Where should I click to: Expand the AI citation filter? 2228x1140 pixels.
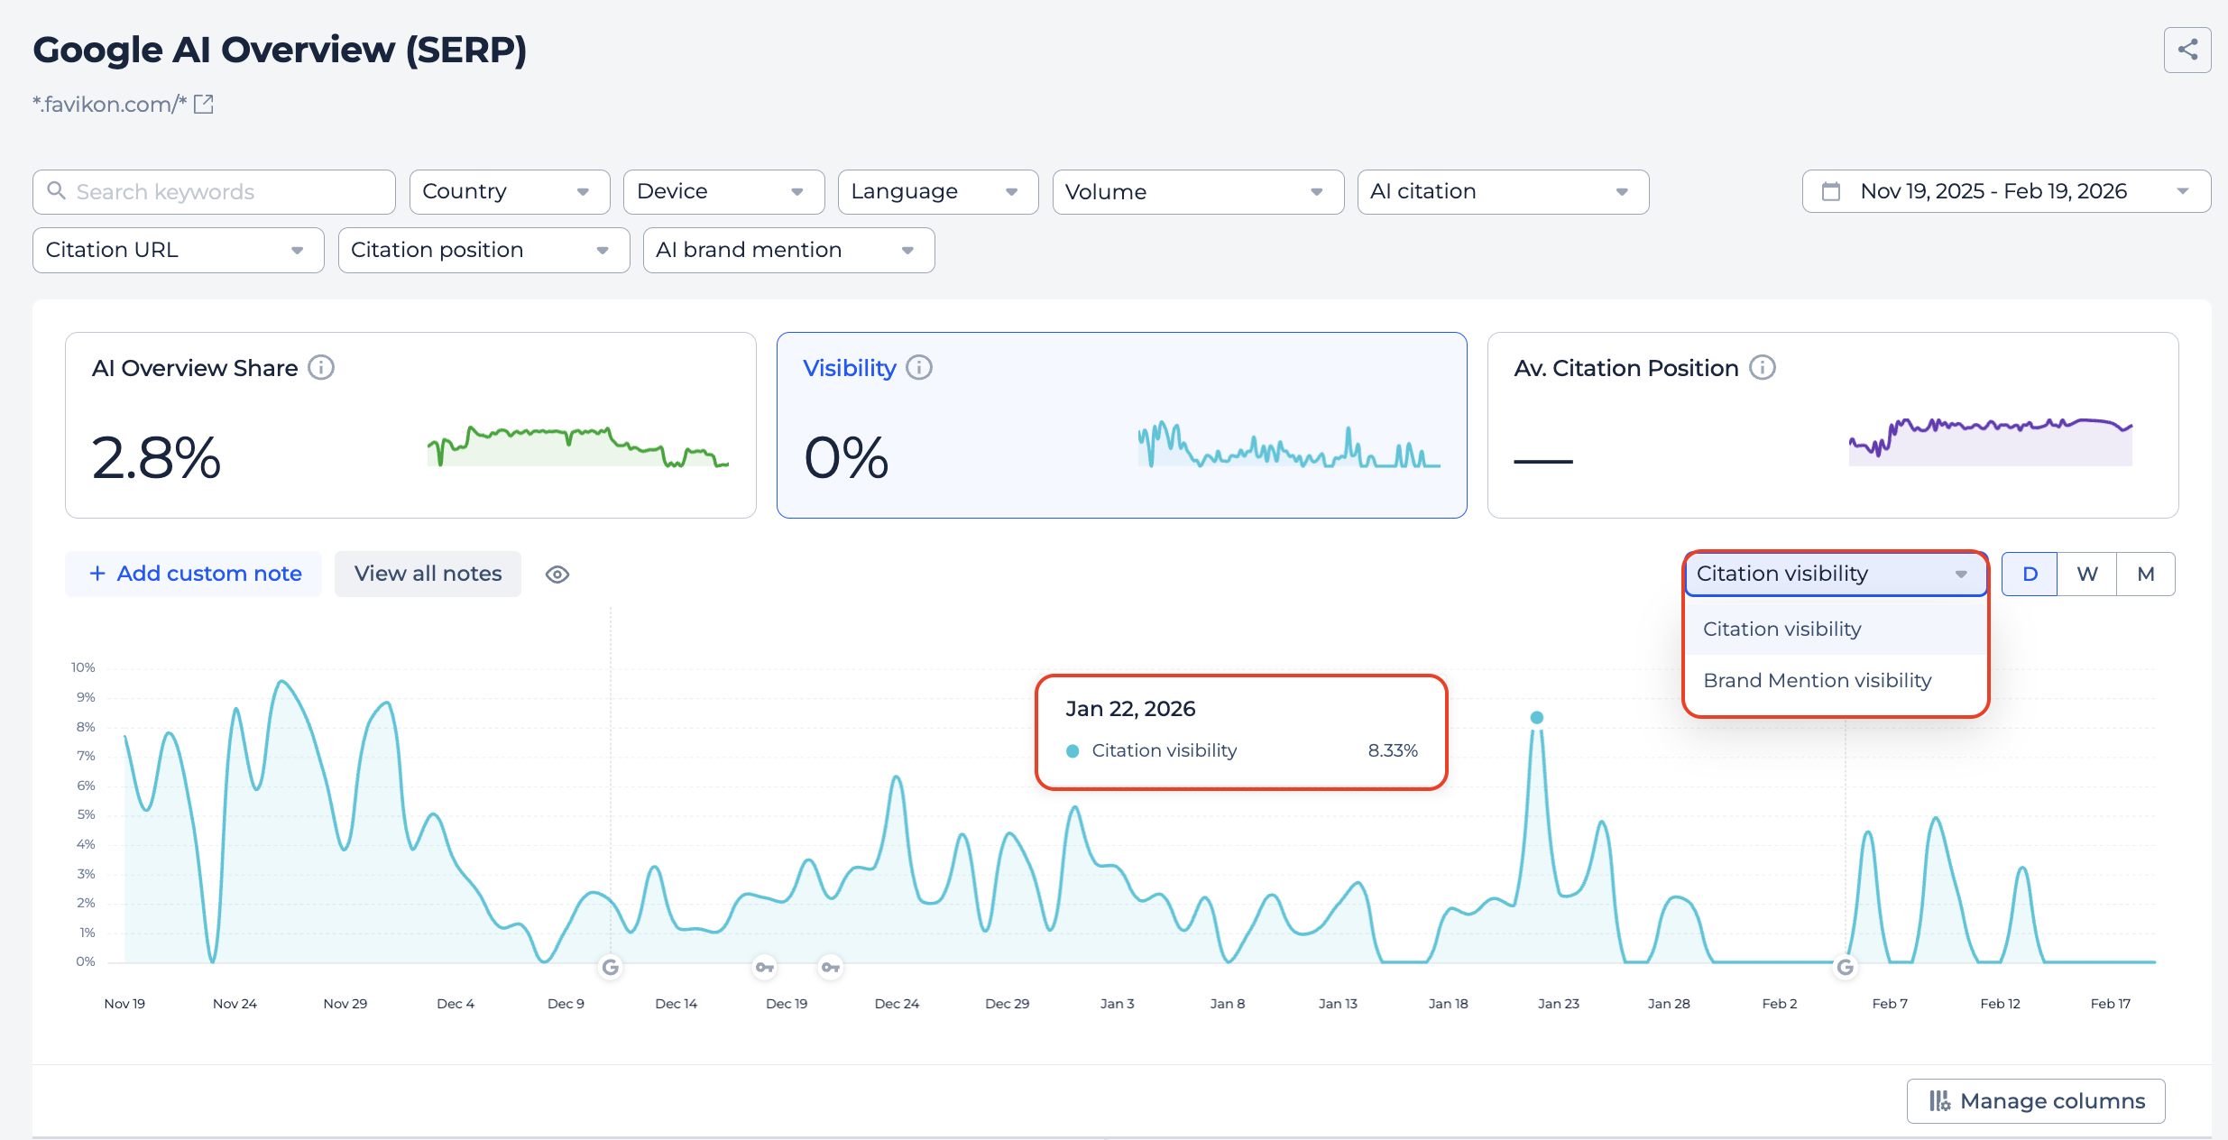point(1502,191)
